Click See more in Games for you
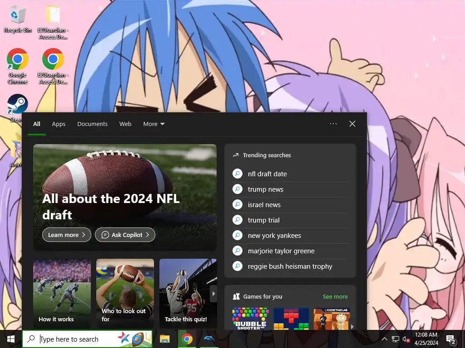The width and height of the screenshot is (465, 348). tap(335, 296)
